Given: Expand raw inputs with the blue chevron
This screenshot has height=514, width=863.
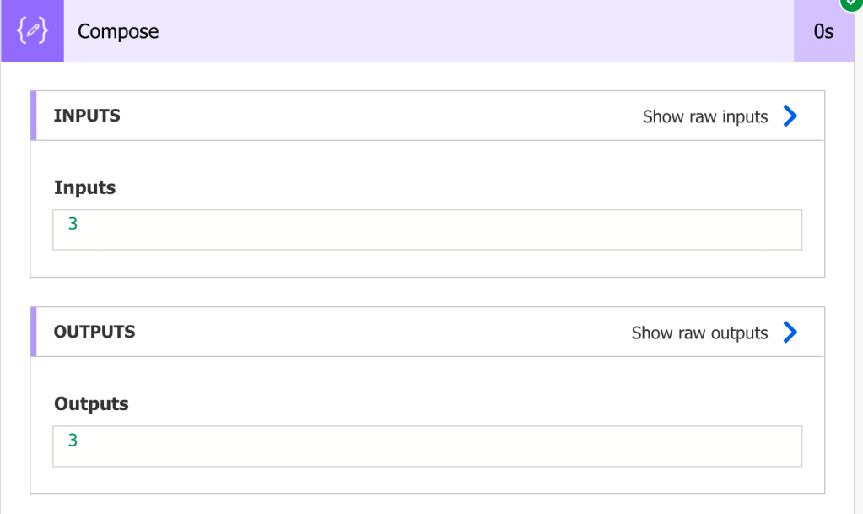Looking at the screenshot, I should pyautogui.click(x=790, y=116).
